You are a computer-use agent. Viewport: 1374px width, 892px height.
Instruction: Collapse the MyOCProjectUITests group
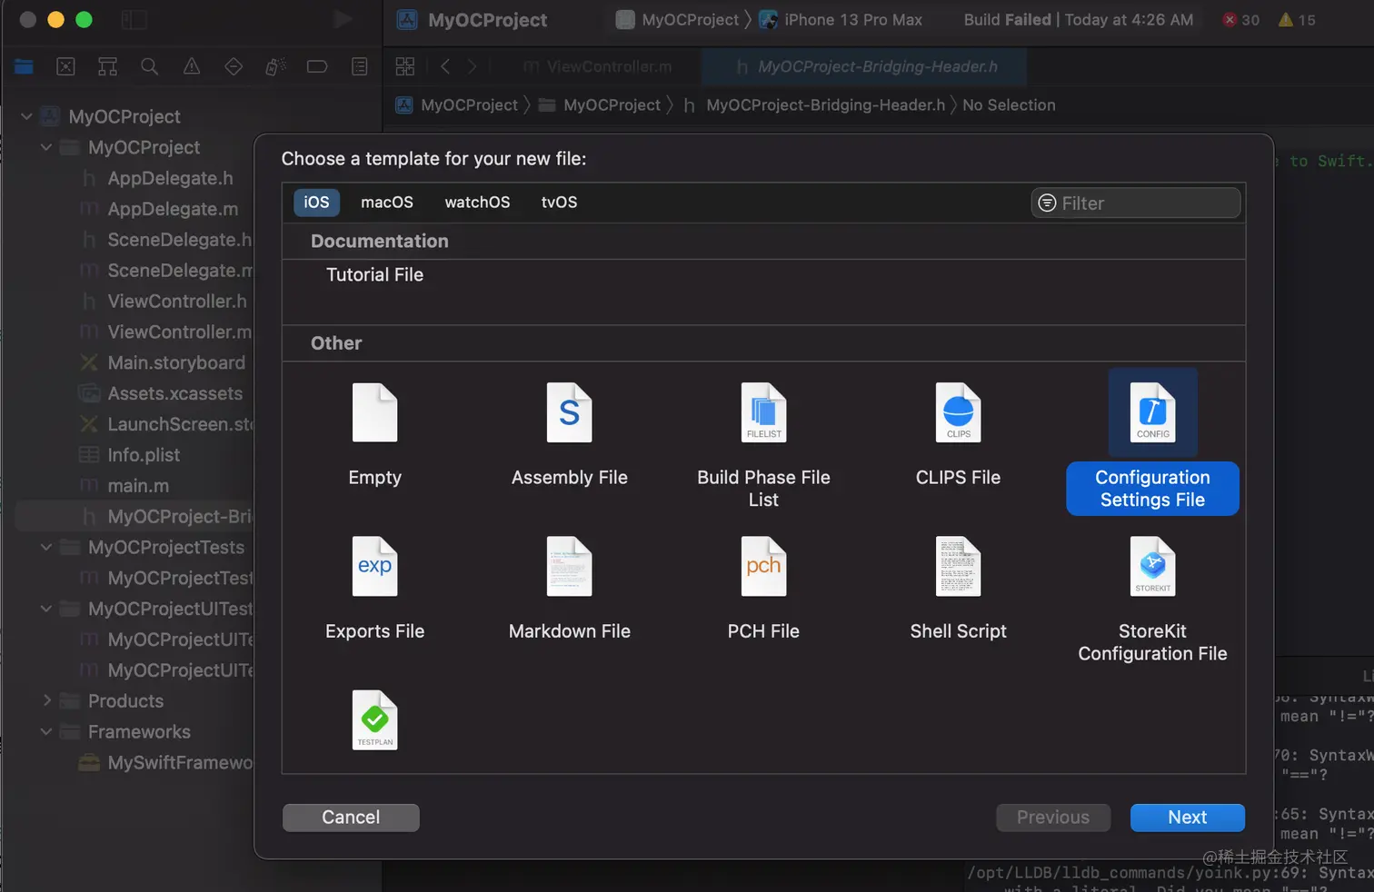46,609
